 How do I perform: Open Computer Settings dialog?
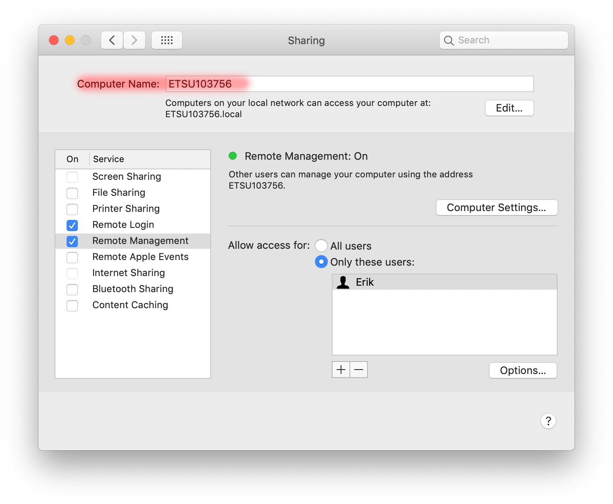point(497,207)
